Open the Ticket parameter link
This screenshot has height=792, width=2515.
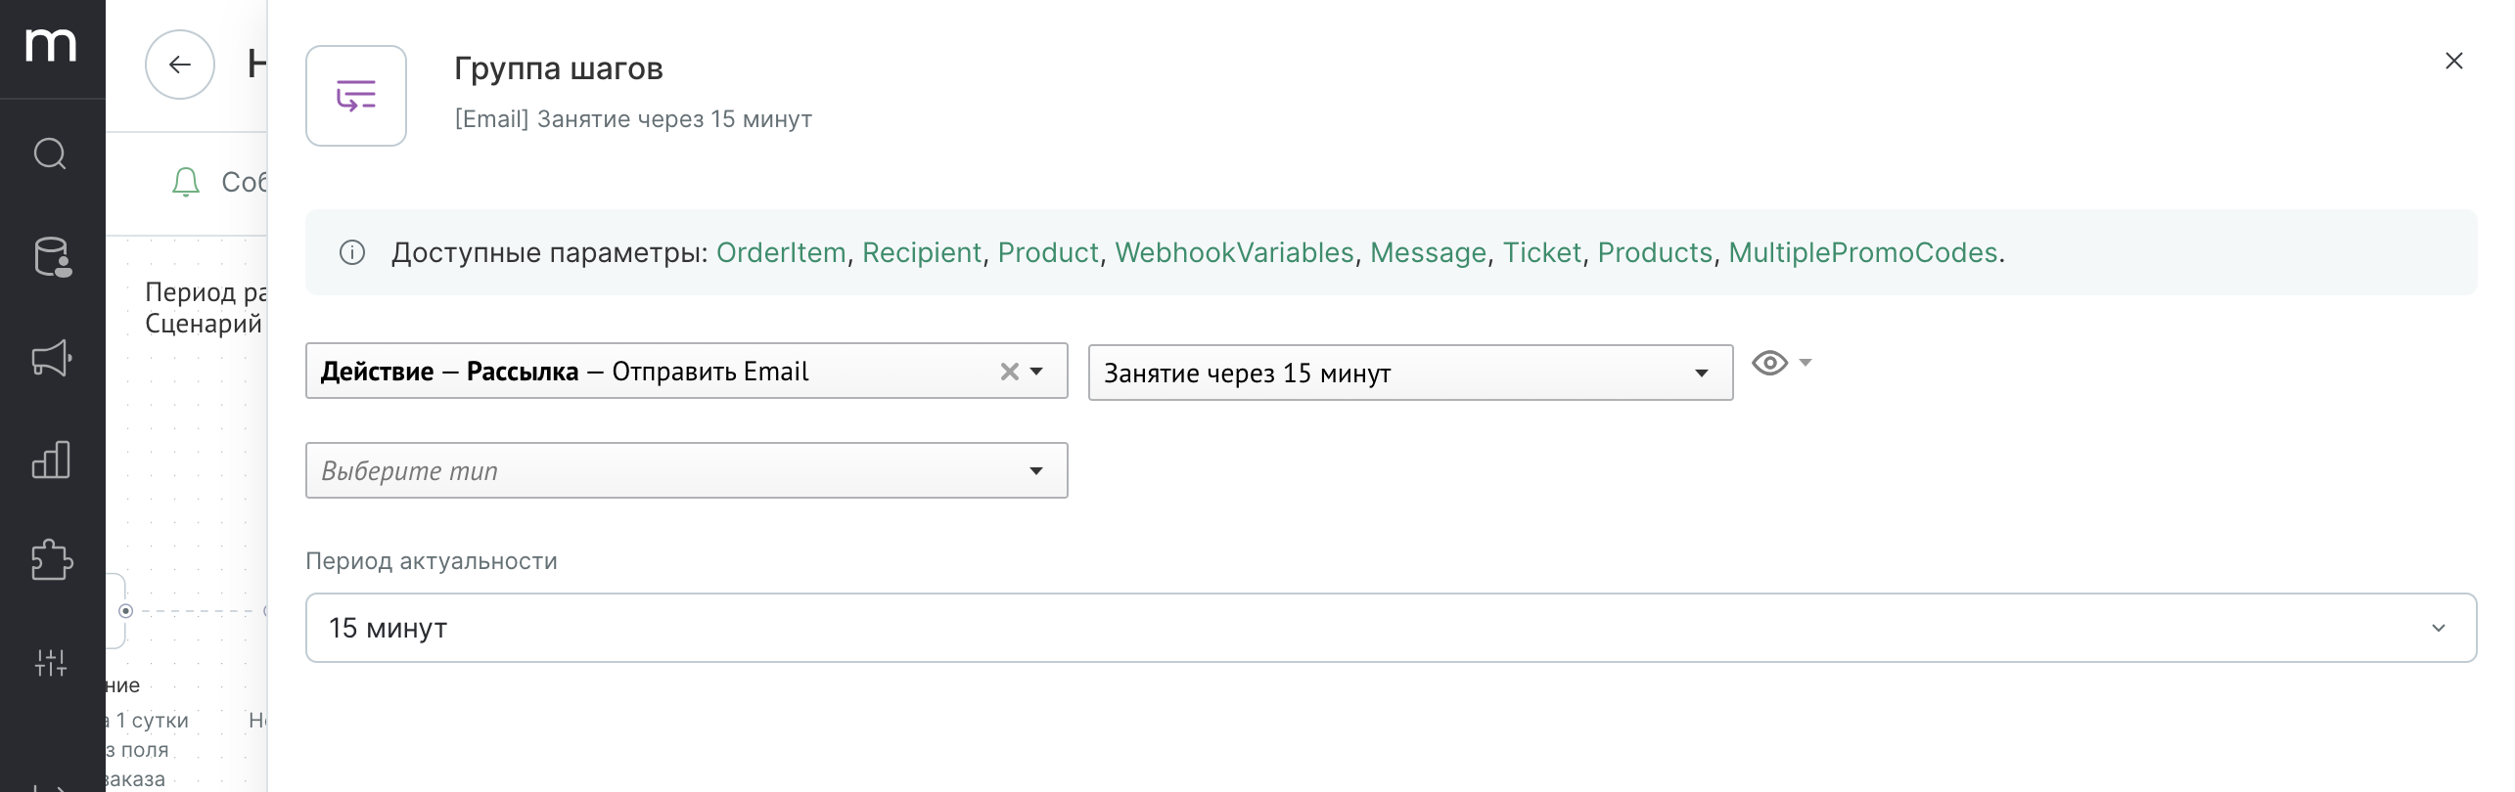click(x=1542, y=252)
